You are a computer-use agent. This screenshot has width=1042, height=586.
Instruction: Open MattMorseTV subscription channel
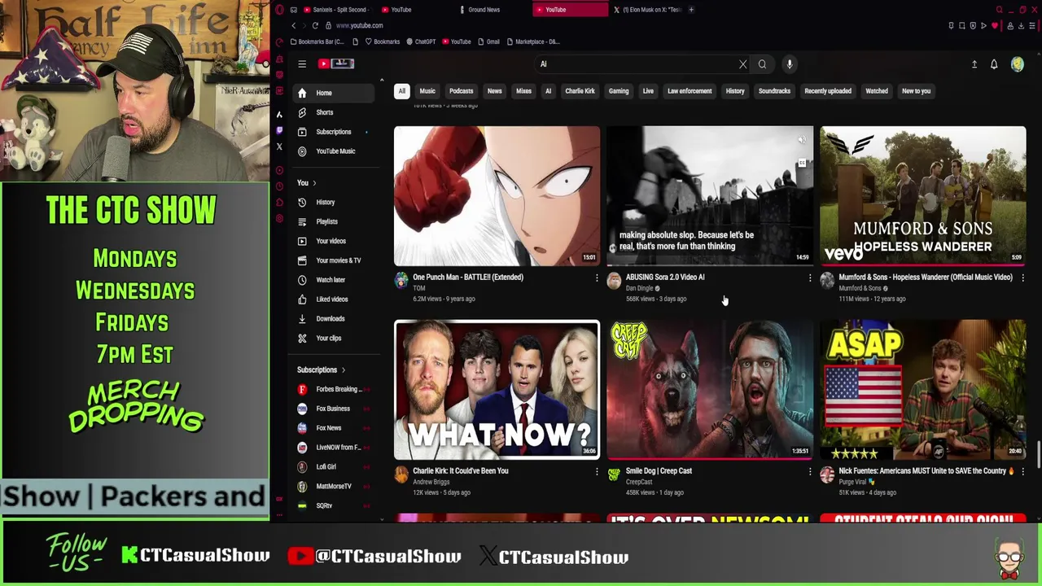click(x=333, y=487)
